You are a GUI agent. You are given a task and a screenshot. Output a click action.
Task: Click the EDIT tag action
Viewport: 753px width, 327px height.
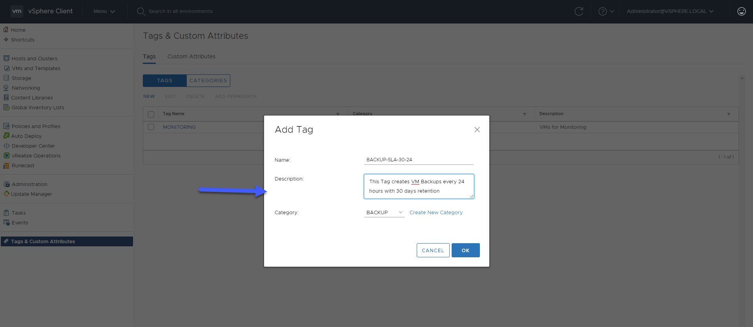coord(170,96)
